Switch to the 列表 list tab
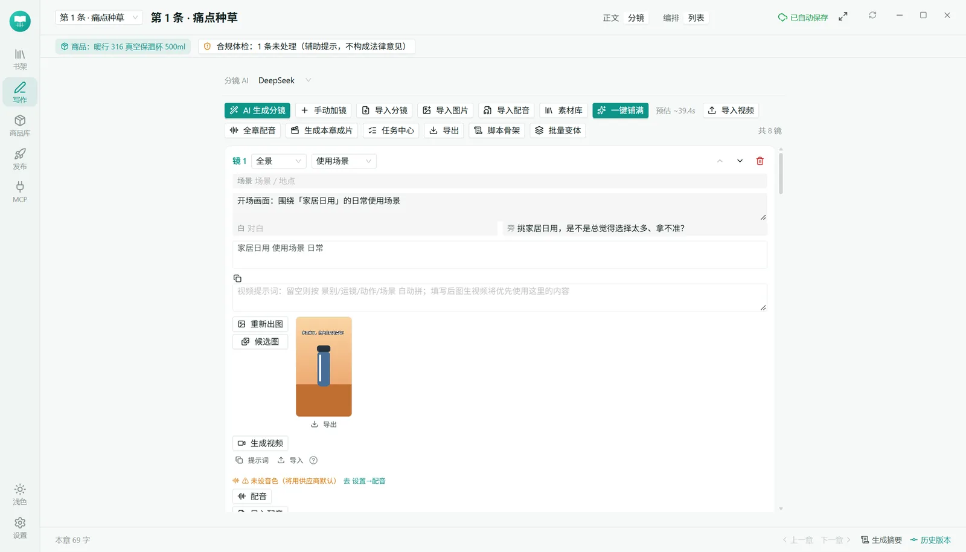Screen dimensions: 966x552 [x=696, y=18]
